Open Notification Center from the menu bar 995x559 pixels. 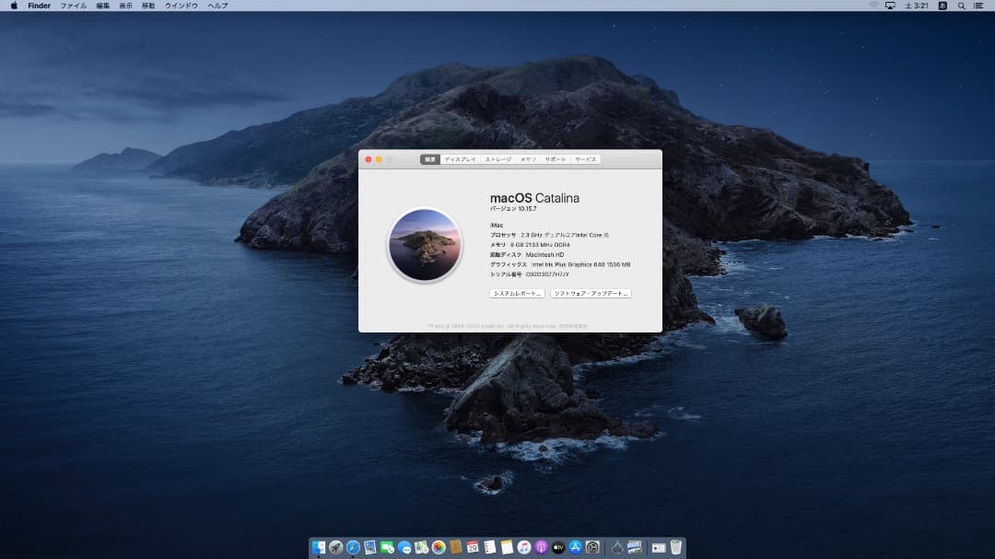coord(978,6)
